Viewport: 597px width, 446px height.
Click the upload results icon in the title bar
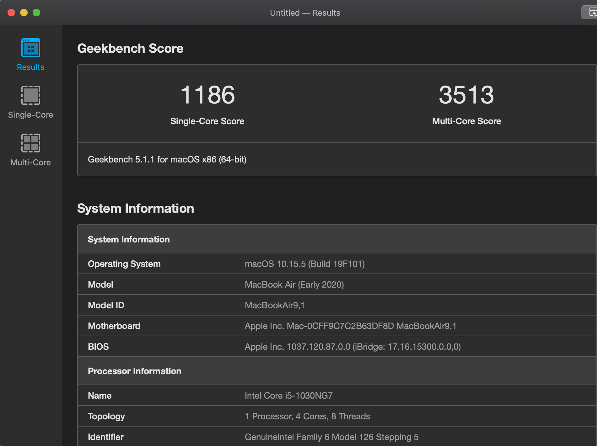coord(591,13)
